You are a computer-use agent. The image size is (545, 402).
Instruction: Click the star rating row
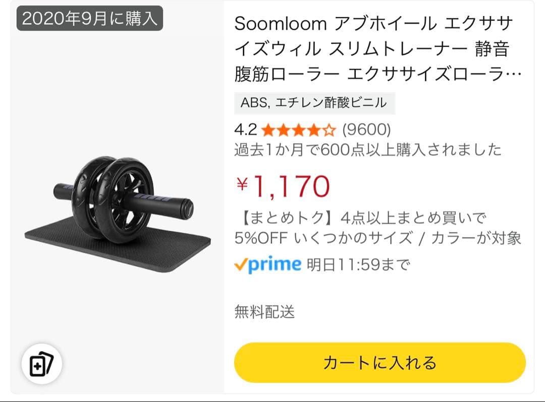(299, 130)
